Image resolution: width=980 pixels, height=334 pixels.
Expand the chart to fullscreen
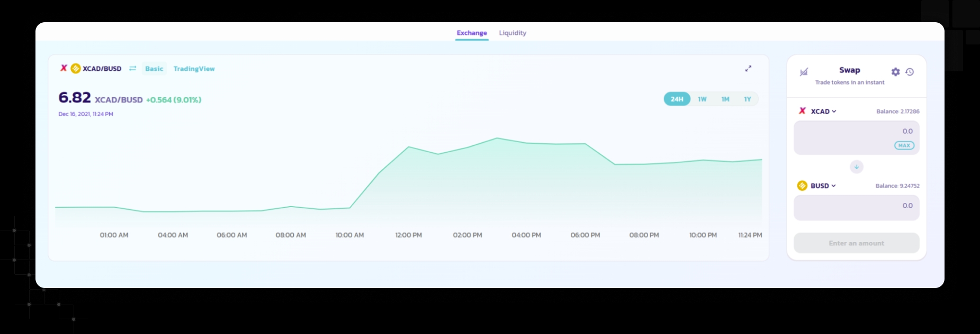(x=748, y=69)
